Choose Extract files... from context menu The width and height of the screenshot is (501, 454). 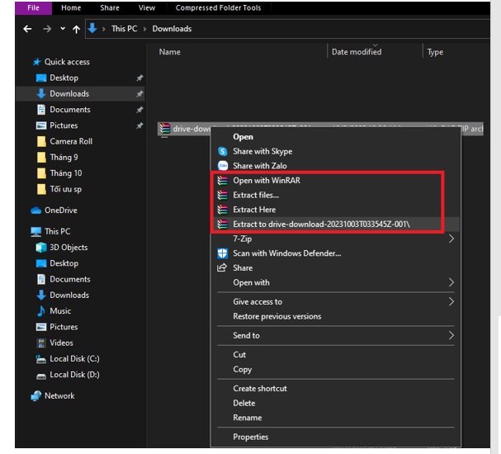tap(256, 196)
